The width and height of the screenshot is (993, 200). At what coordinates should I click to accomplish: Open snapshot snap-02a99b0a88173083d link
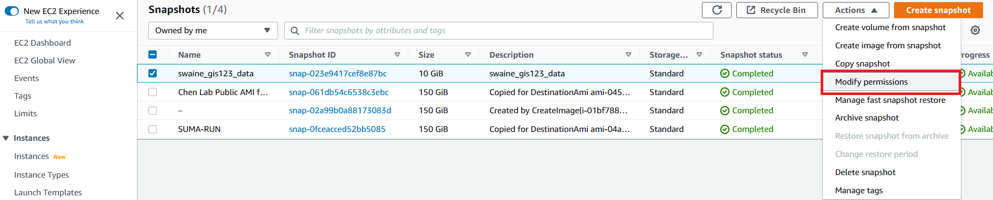(x=340, y=111)
